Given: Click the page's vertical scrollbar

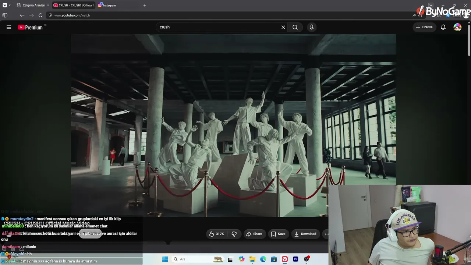Looking at the screenshot, I should point(469,40).
